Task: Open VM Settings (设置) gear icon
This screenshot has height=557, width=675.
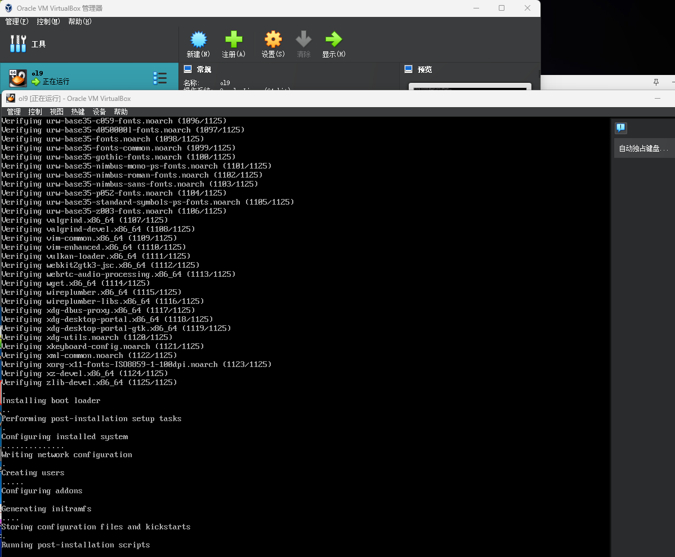Action: pos(273,39)
